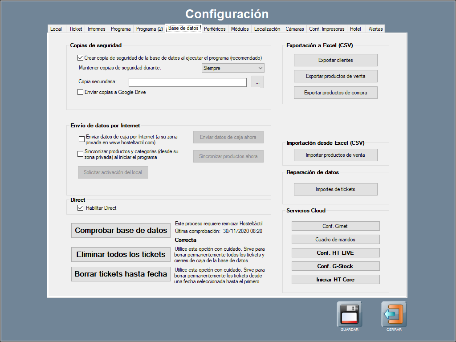Go to the Cámaras tab
Screen dimensions: 456x342
(295, 29)
